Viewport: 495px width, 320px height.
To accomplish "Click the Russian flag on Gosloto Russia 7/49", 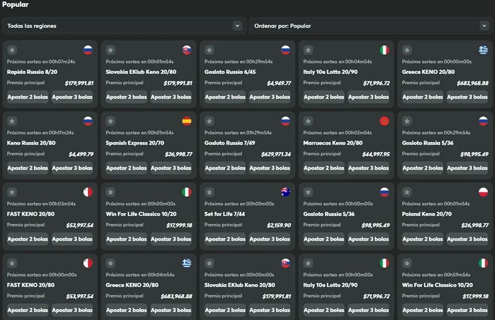I will pyautogui.click(x=286, y=121).
